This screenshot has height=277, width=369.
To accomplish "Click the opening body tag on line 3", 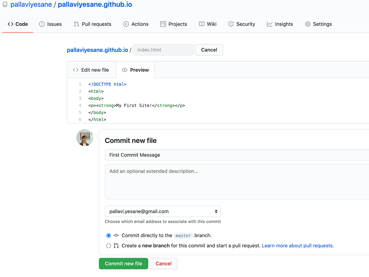I will (x=96, y=98).
